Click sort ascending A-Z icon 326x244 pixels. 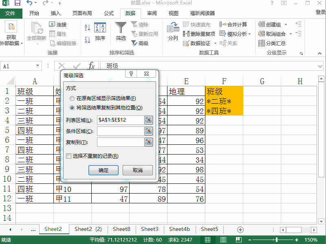click(87, 28)
